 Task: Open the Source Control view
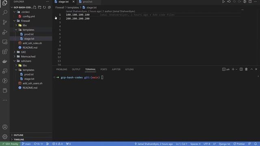5,22
